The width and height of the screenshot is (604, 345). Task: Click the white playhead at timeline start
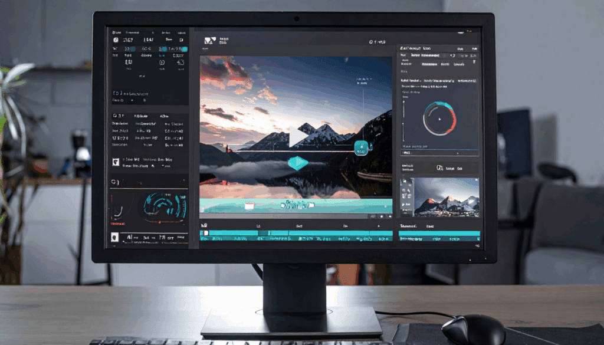pyautogui.click(x=205, y=234)
